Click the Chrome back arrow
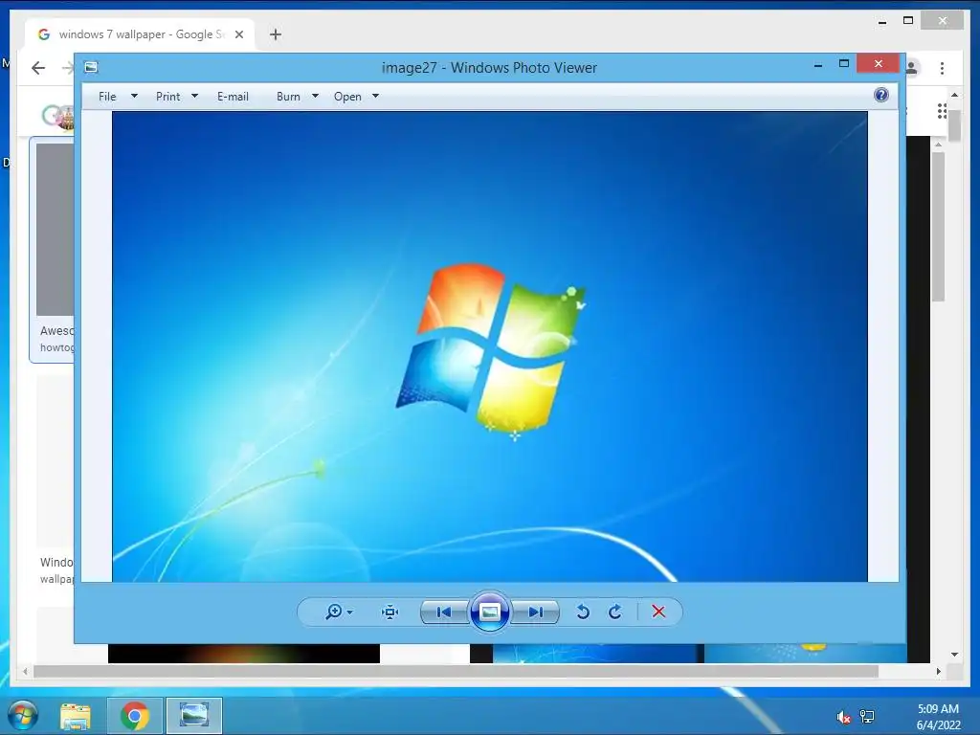Viewport: 980px width, 735px height. 38,68
